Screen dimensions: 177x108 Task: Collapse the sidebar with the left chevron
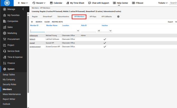[23, 9]
